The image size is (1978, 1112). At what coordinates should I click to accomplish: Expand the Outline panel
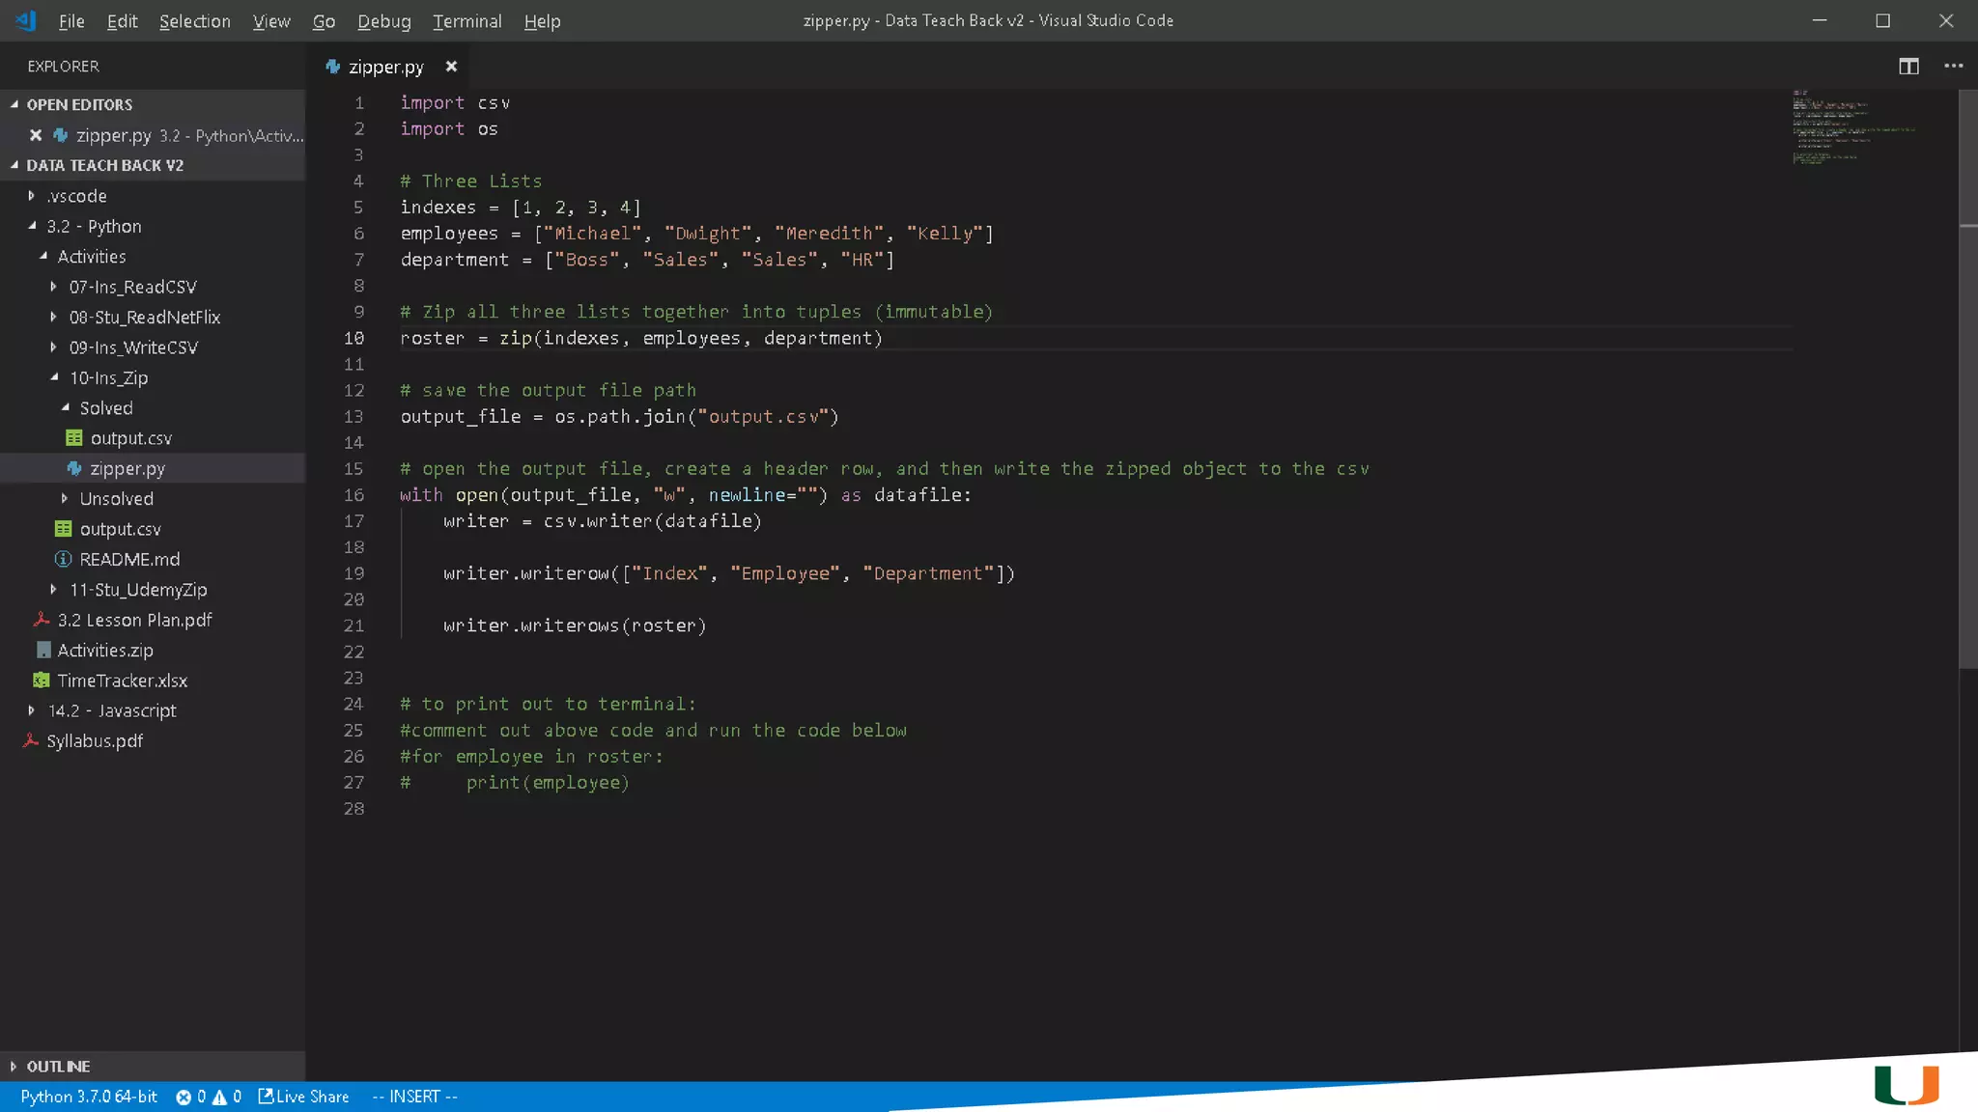tap(58, 1067)
